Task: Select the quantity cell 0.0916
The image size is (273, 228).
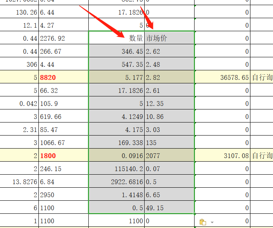Action: (x=116, y=156)
